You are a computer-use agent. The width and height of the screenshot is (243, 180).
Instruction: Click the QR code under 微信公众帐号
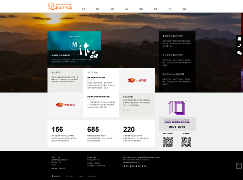(168, 142)
